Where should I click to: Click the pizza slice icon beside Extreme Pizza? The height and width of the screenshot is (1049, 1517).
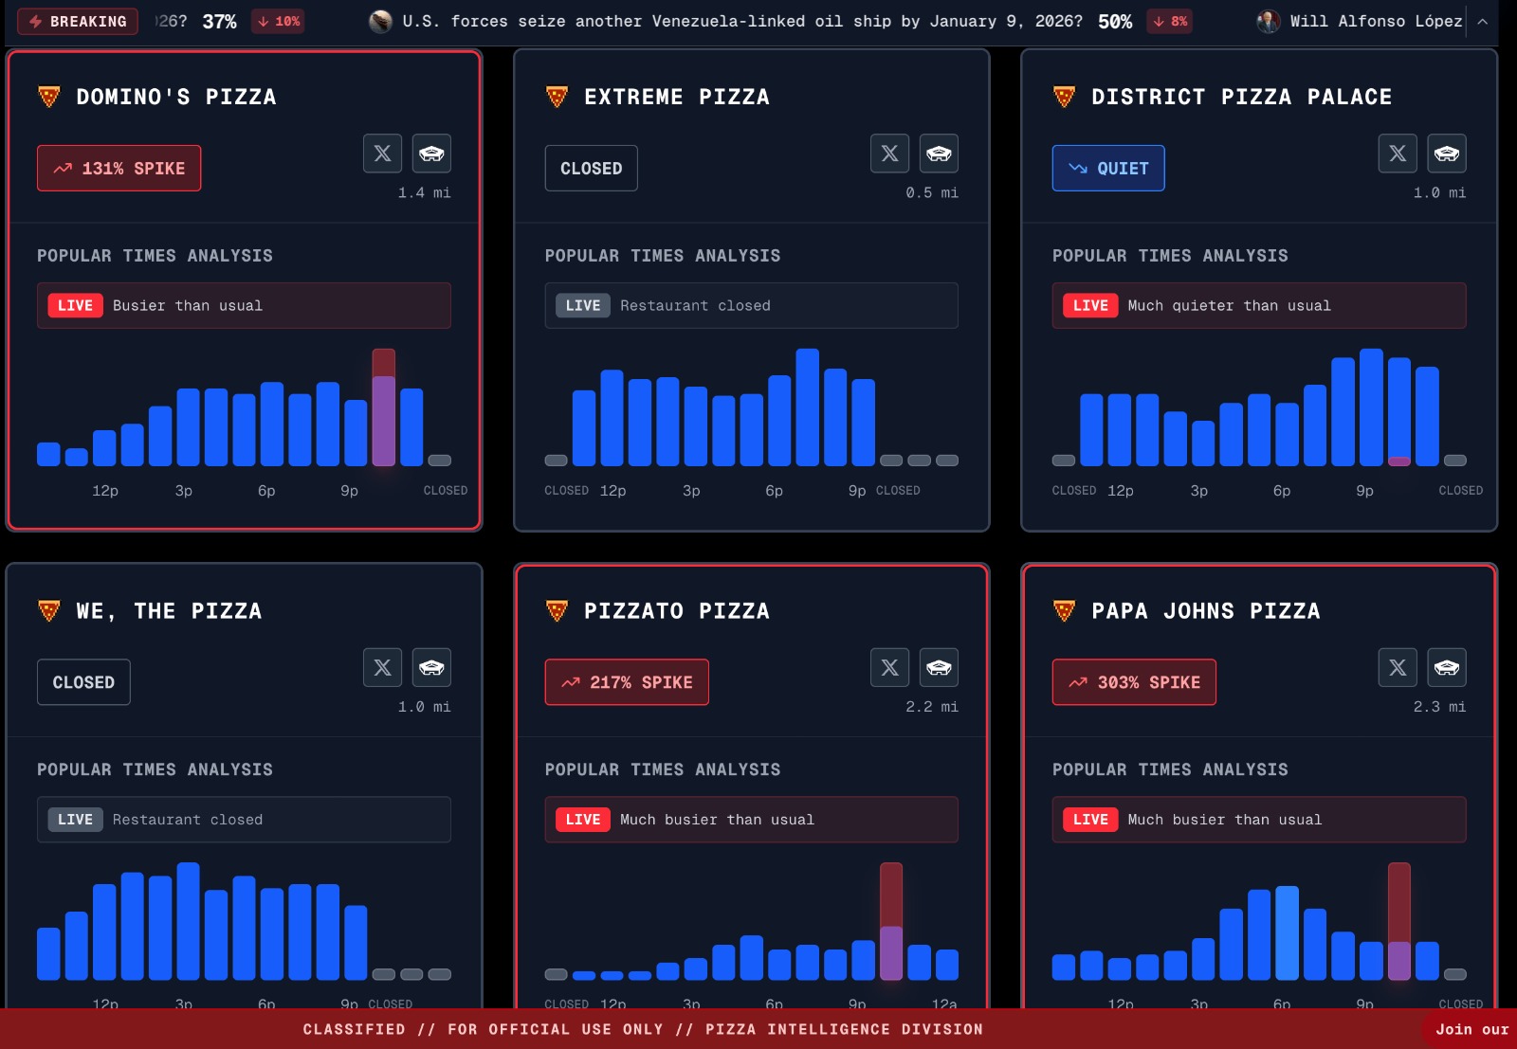(x=557, y=97)
